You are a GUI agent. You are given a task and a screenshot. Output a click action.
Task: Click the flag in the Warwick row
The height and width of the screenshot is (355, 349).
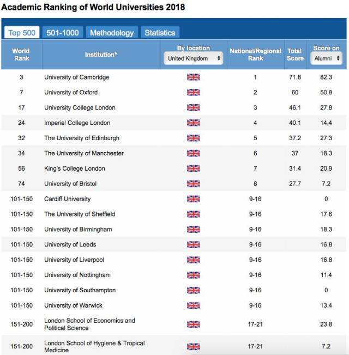click(194, 305)
